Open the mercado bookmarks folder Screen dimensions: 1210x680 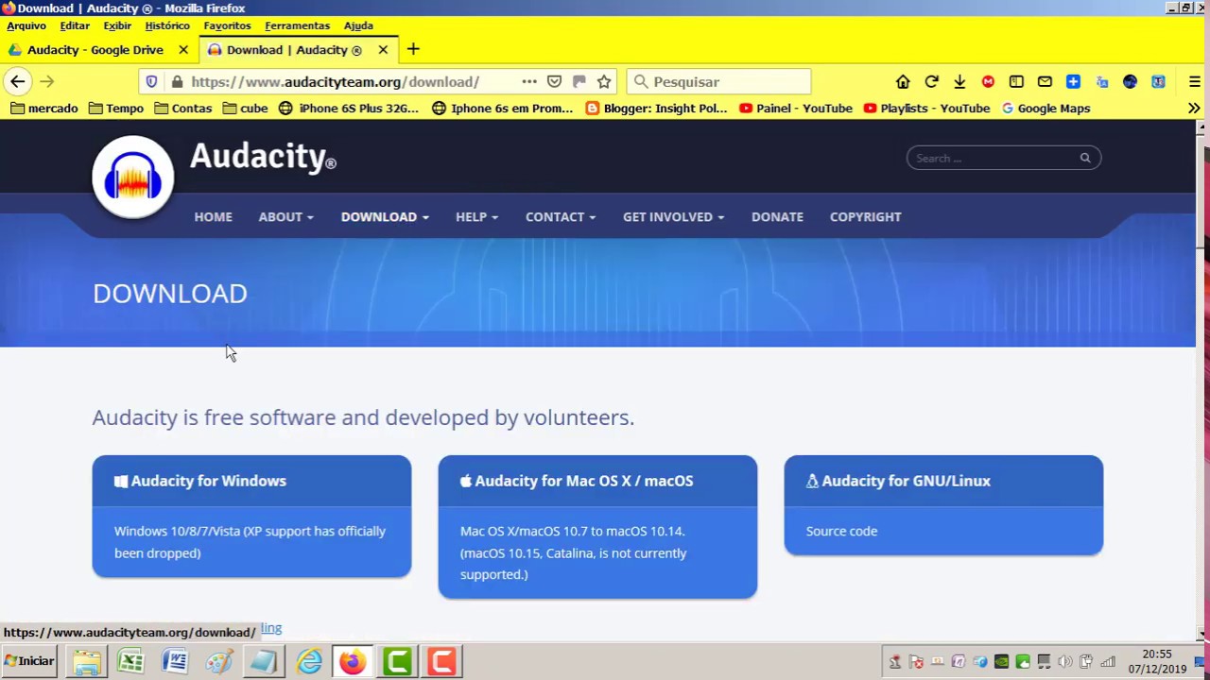[x=43, y=108]
